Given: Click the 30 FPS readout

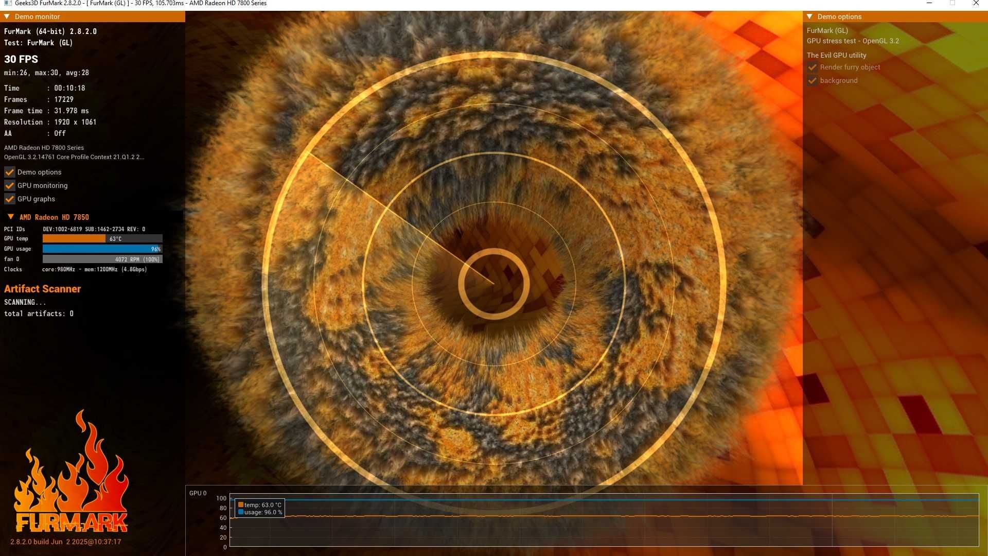Looking at the screenshot, I should [x=21, y=59].
